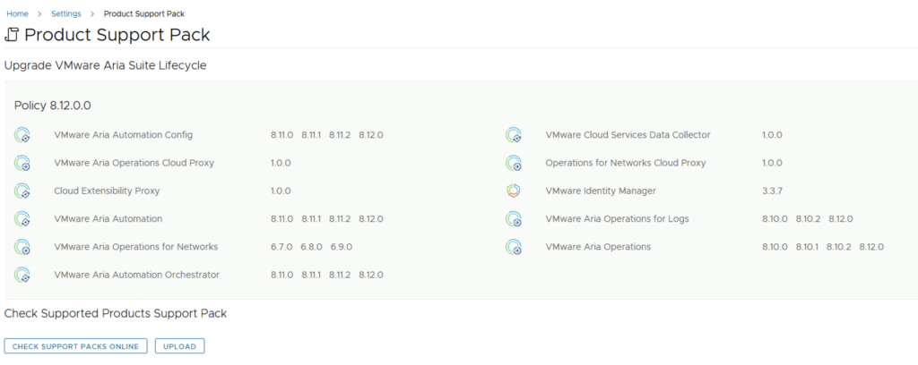
Task: Click version 1.0.0 of Cloud Extensibility Proxy
Action: tap(281, 191)
